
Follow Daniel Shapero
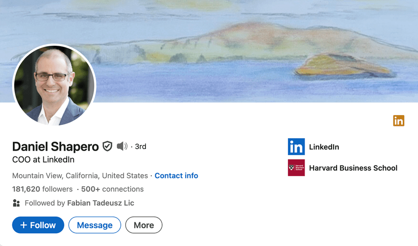(x=38, y=225)
